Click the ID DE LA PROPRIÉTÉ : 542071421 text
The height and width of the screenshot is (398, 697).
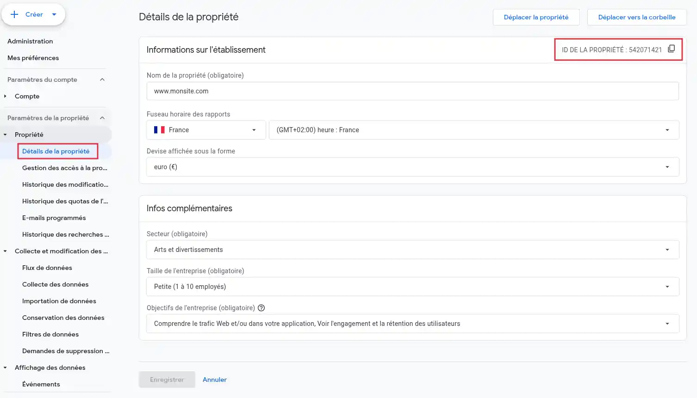tap(612, 49)
